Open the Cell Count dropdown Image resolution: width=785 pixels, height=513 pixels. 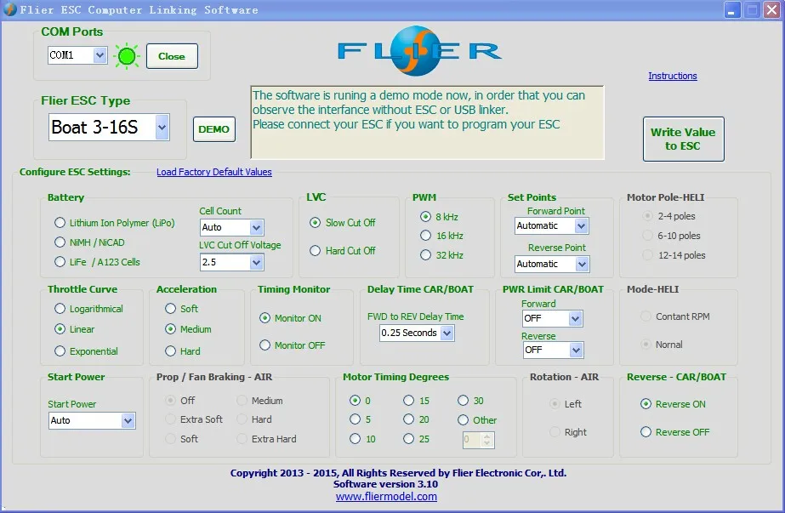pos(256,228)
